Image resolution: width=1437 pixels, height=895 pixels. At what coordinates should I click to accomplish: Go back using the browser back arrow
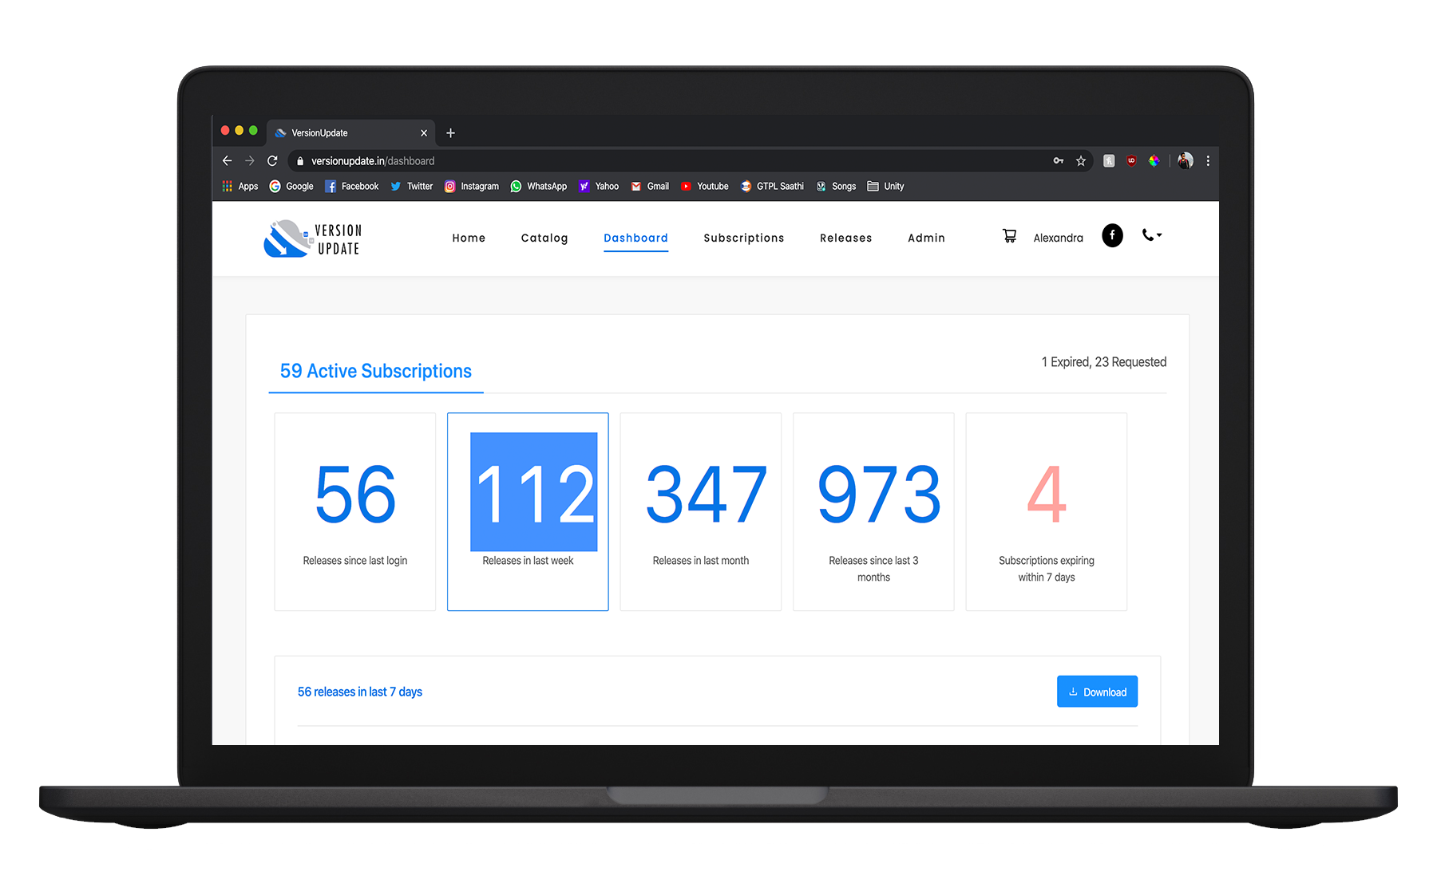click(x=228, y=161)
